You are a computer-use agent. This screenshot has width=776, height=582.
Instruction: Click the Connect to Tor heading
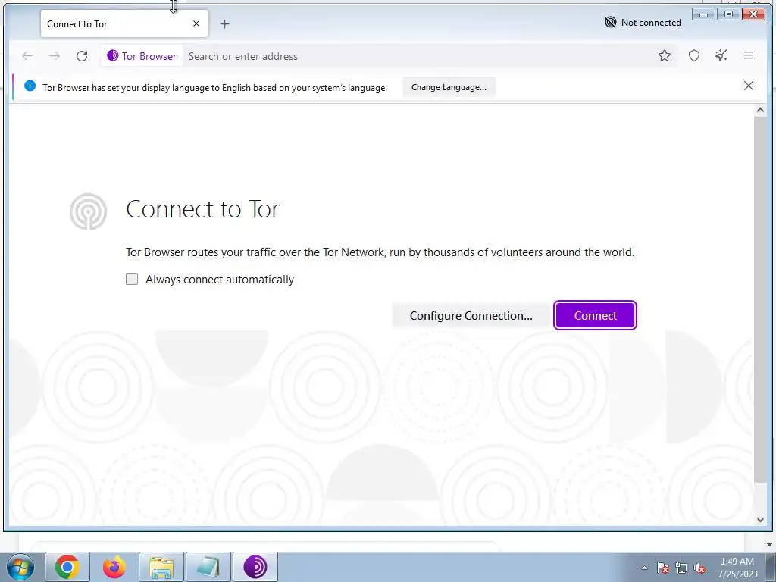pyautogui.click(x=203, y=209)
